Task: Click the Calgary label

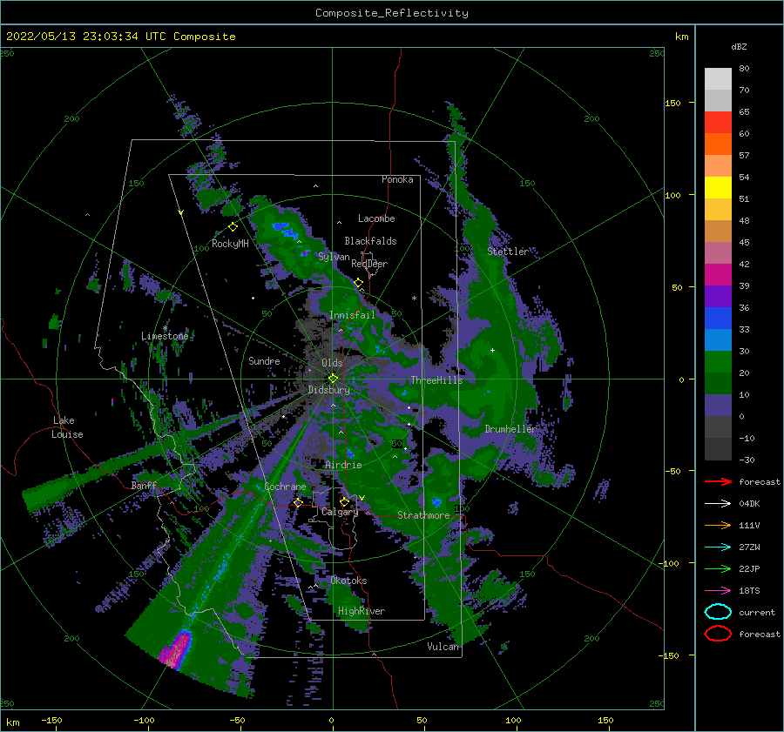Action: point(340,512)
